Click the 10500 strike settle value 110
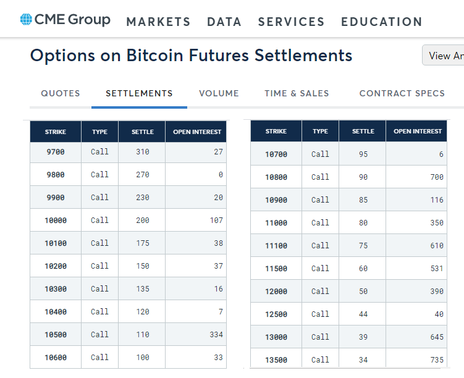 point(143,335)
